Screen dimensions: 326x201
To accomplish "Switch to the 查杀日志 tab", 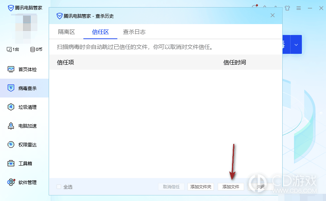I will click(x=134, y=32).
